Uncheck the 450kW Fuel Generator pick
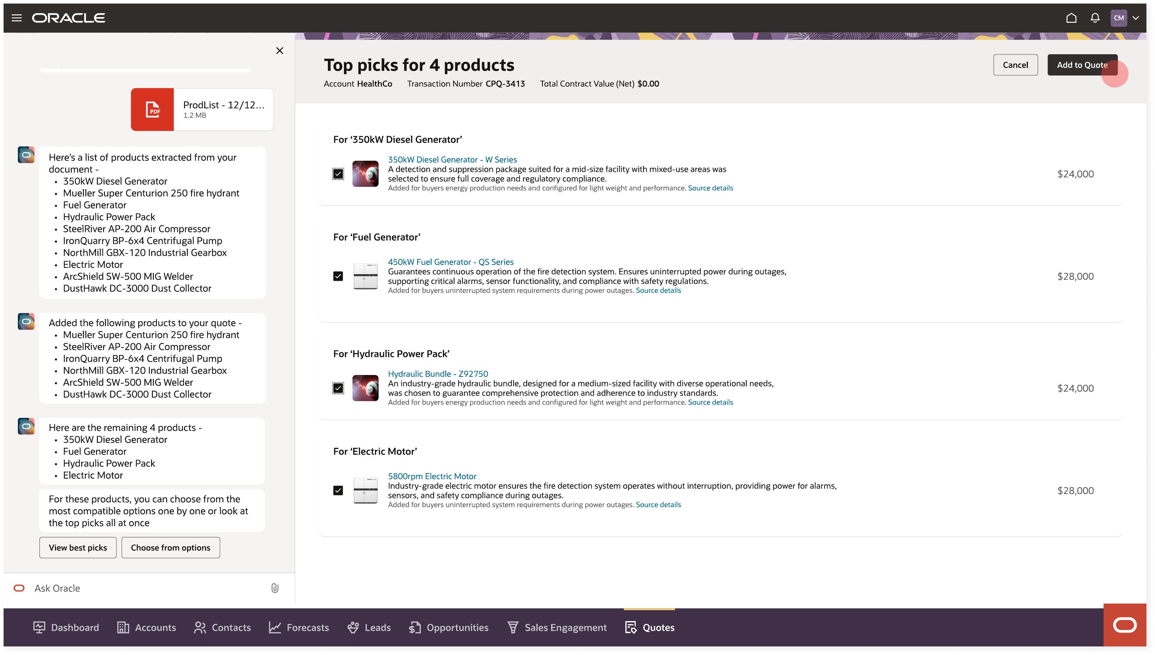1155x655 pixels. (338, 276)
